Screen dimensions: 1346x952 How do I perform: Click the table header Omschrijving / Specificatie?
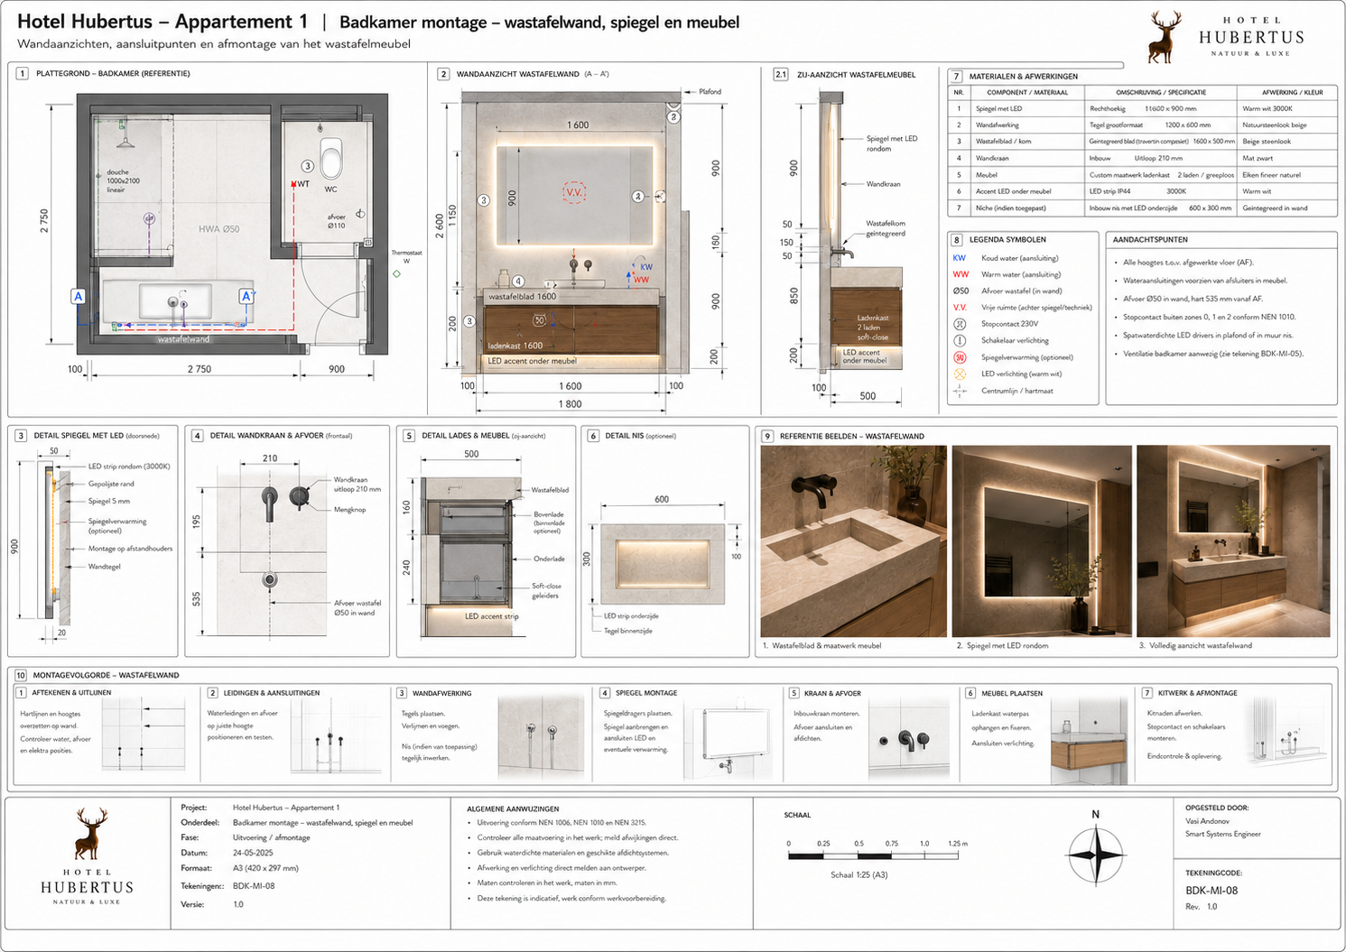tap(1161, 92)
